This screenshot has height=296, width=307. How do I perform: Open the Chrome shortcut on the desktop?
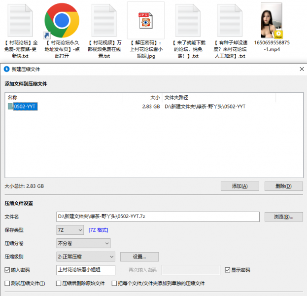tap(62, 20)
